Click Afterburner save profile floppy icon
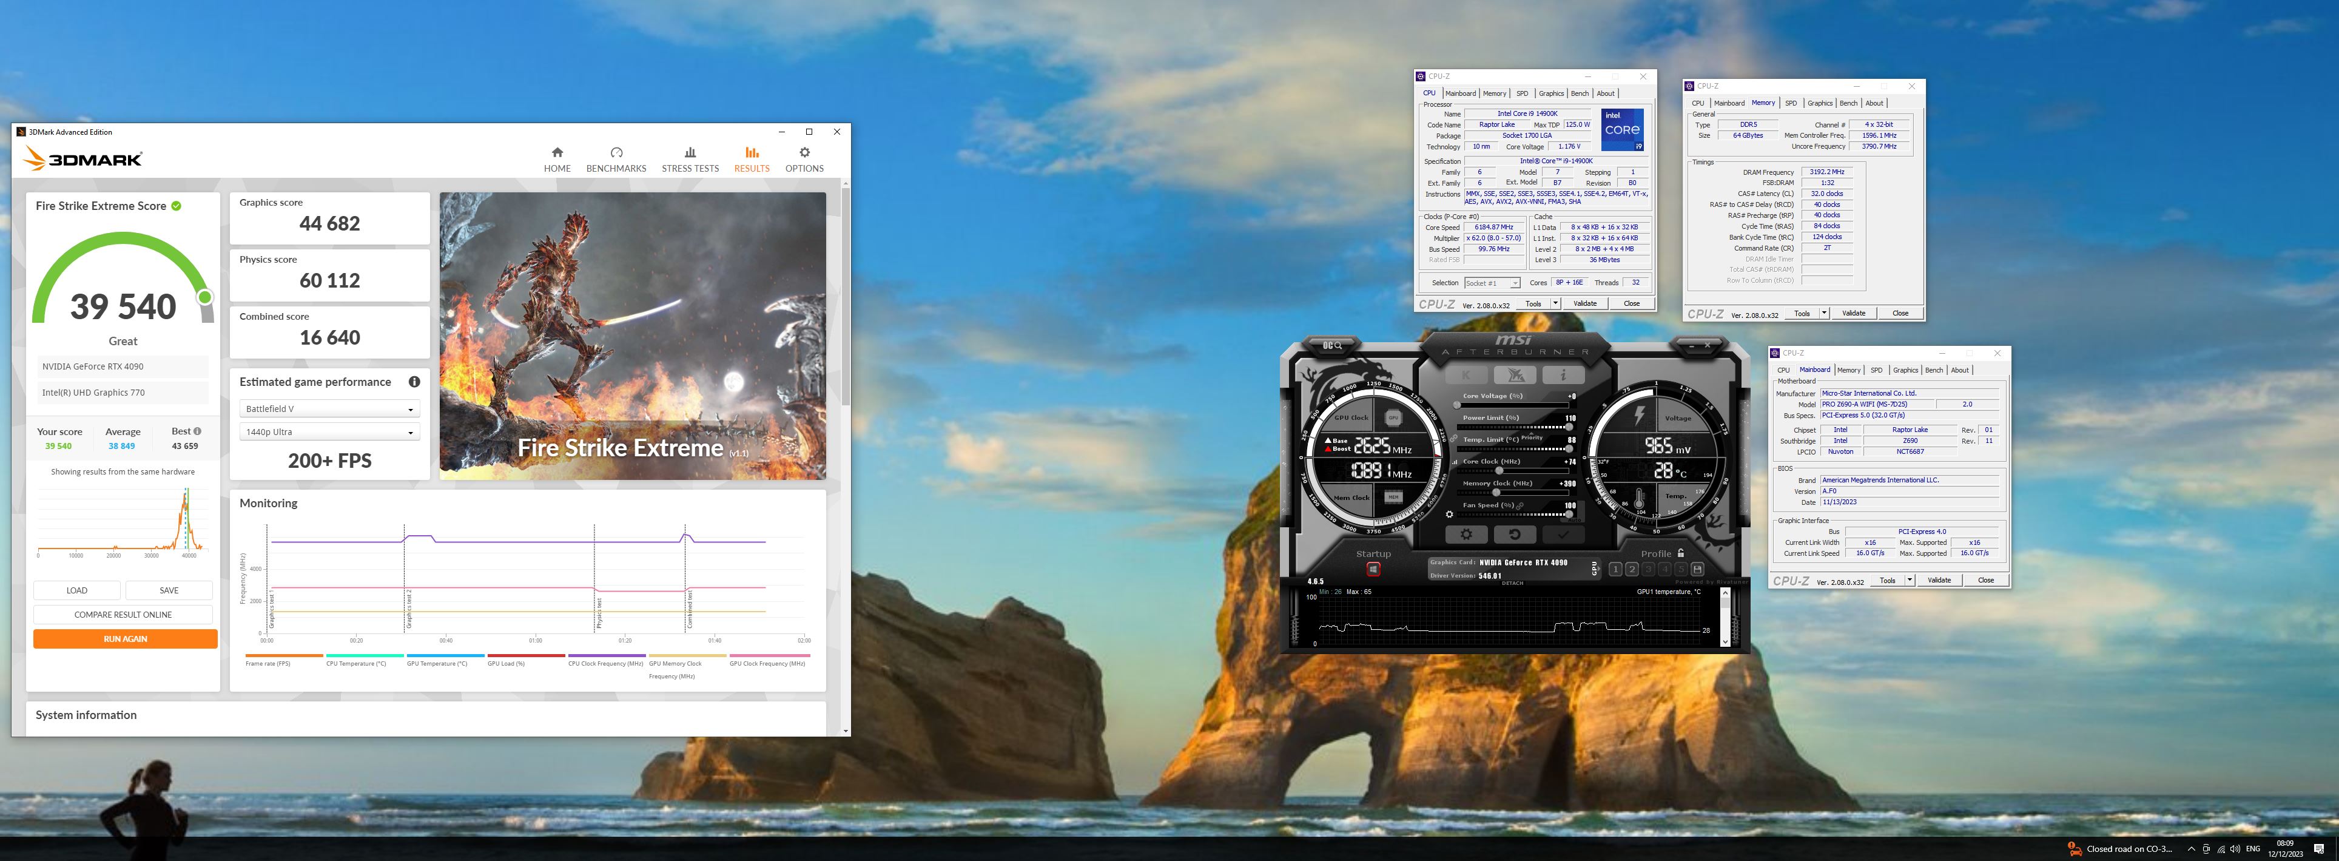Viewport: 2339px width, 861px height. (x=1697, y=570)
